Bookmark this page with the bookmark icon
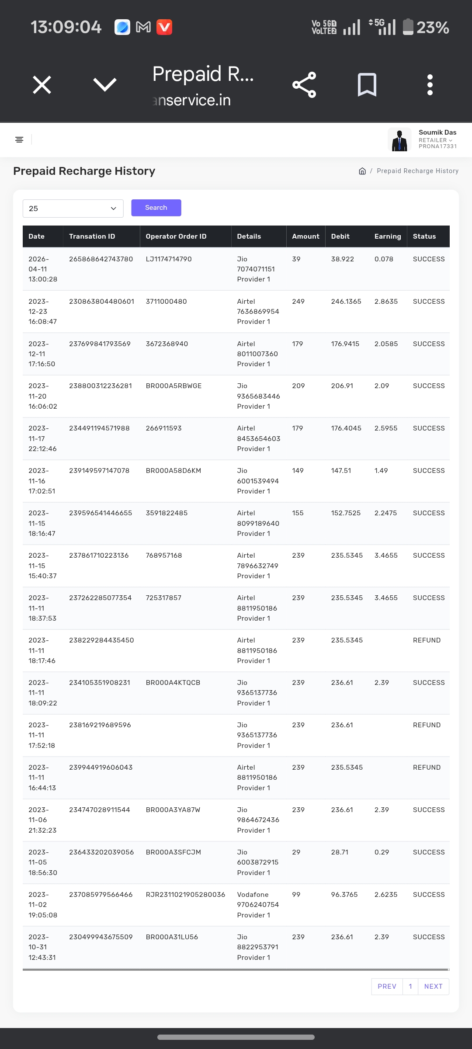 367,85
